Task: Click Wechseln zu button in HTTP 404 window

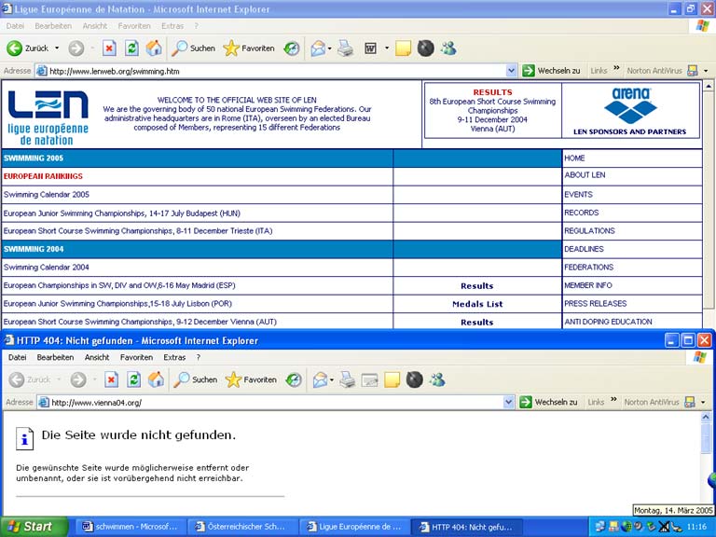Action: pyautogui.click(x=548, y=402)
